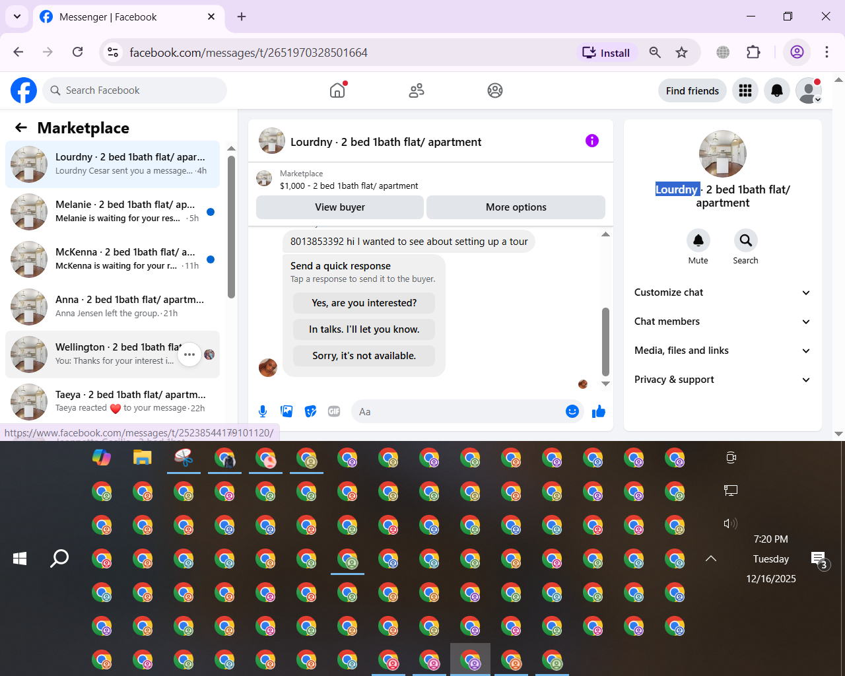Click the Search Facebook field
The image size is (845, 676).
pyautogui.click(x=135, y=90)
